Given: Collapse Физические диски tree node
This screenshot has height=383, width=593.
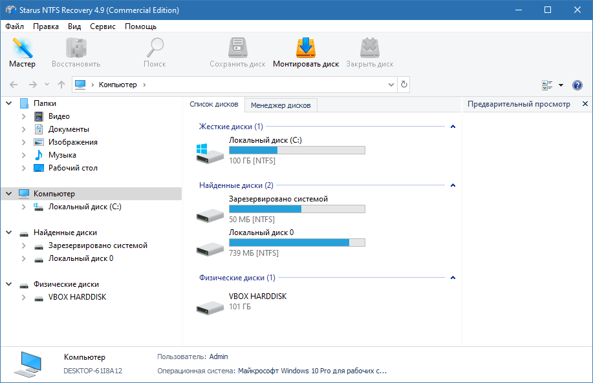Looking at the screenshot, I should (x=8, y=284).
